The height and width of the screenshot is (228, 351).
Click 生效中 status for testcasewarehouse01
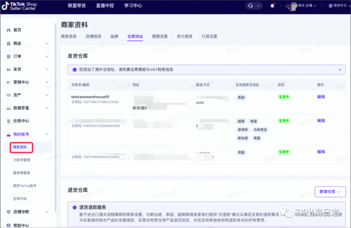click(x=284, y=97)
